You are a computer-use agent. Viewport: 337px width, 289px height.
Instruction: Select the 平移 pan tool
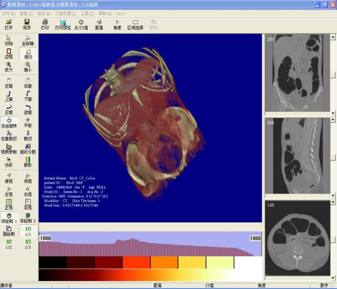(x=28, y=123)
